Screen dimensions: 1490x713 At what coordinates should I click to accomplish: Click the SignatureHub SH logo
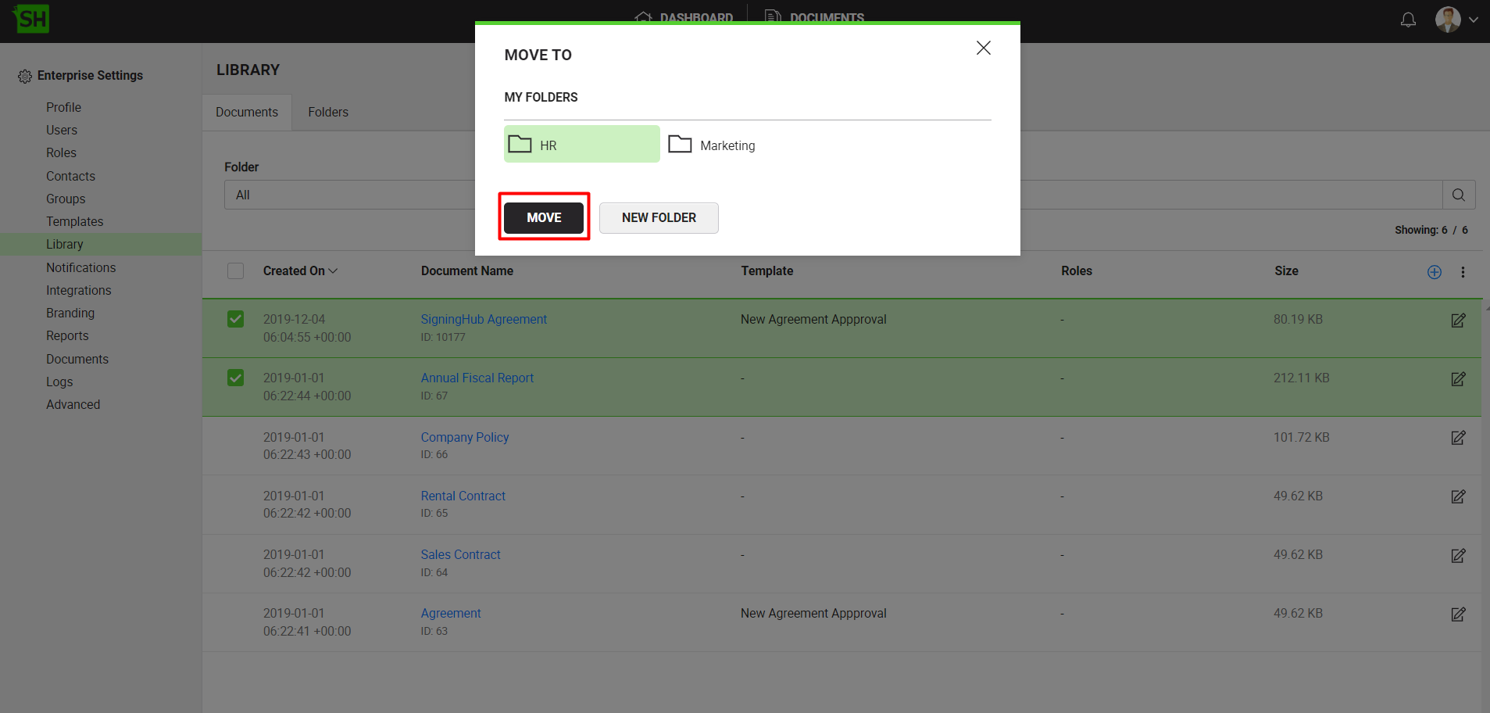point(31,19)
